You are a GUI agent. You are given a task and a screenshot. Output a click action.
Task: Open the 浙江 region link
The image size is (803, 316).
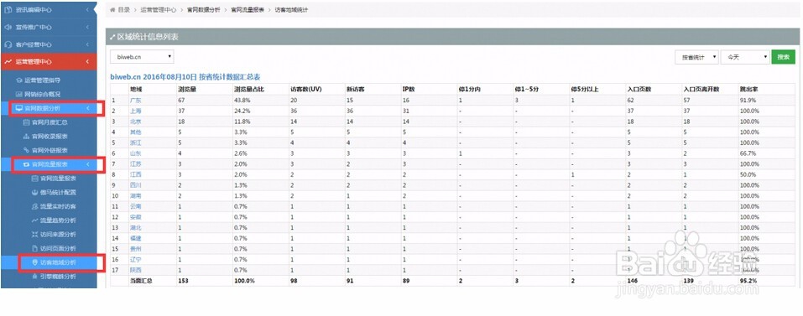click(135, 142)
